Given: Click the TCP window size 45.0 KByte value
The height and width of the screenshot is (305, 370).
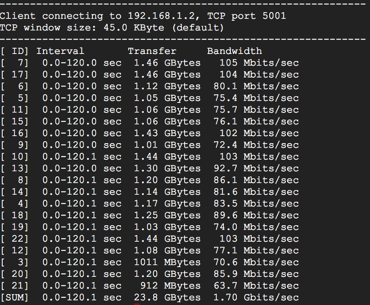Looking at the screenshot, I should [x=134, y=28].
